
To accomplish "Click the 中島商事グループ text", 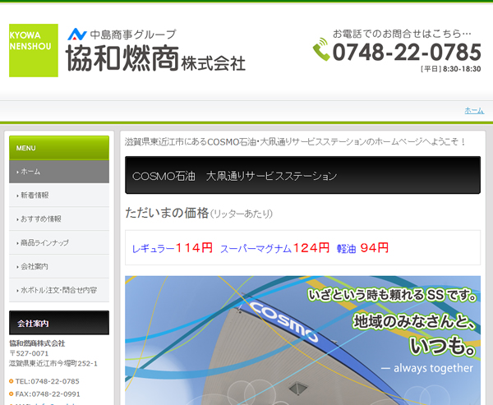I will pos(133,35).
